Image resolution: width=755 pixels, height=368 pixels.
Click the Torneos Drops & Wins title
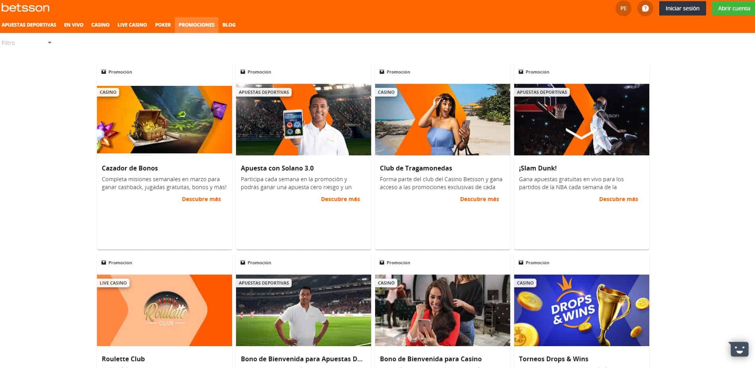pos(554,359)
